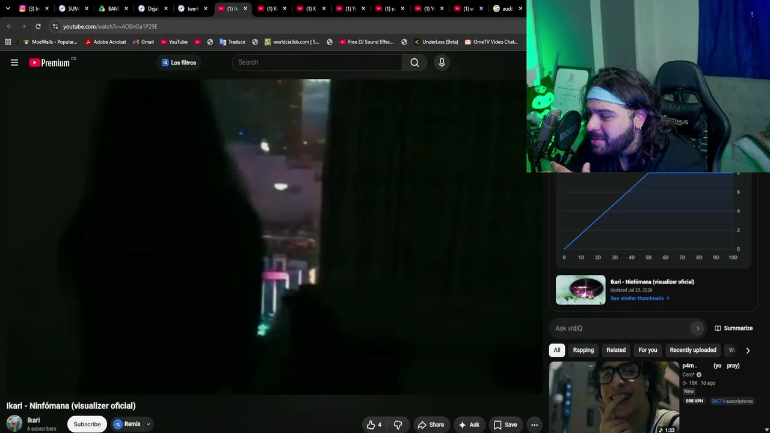Click the vidIQ Remix button

[128, 425]
